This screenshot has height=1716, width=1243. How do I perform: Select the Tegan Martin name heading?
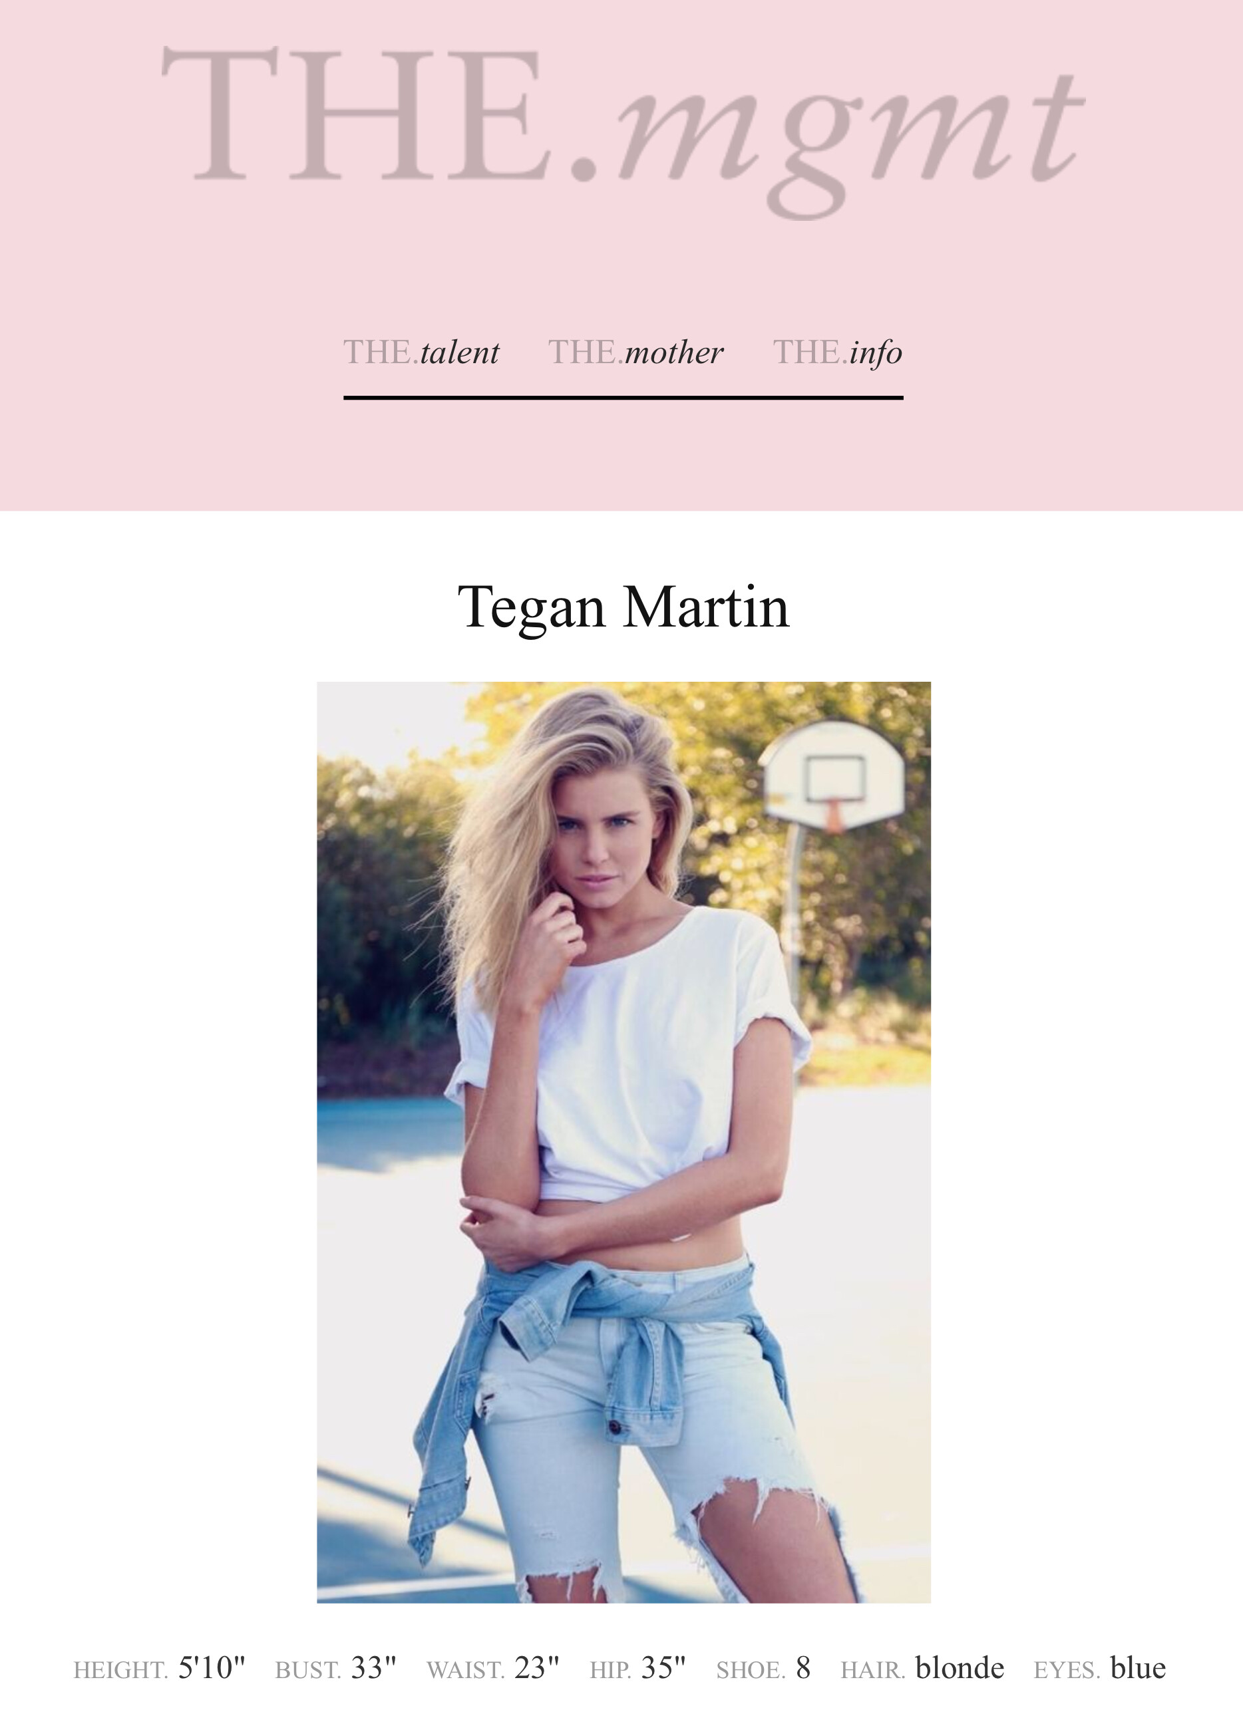pos(623,607)
